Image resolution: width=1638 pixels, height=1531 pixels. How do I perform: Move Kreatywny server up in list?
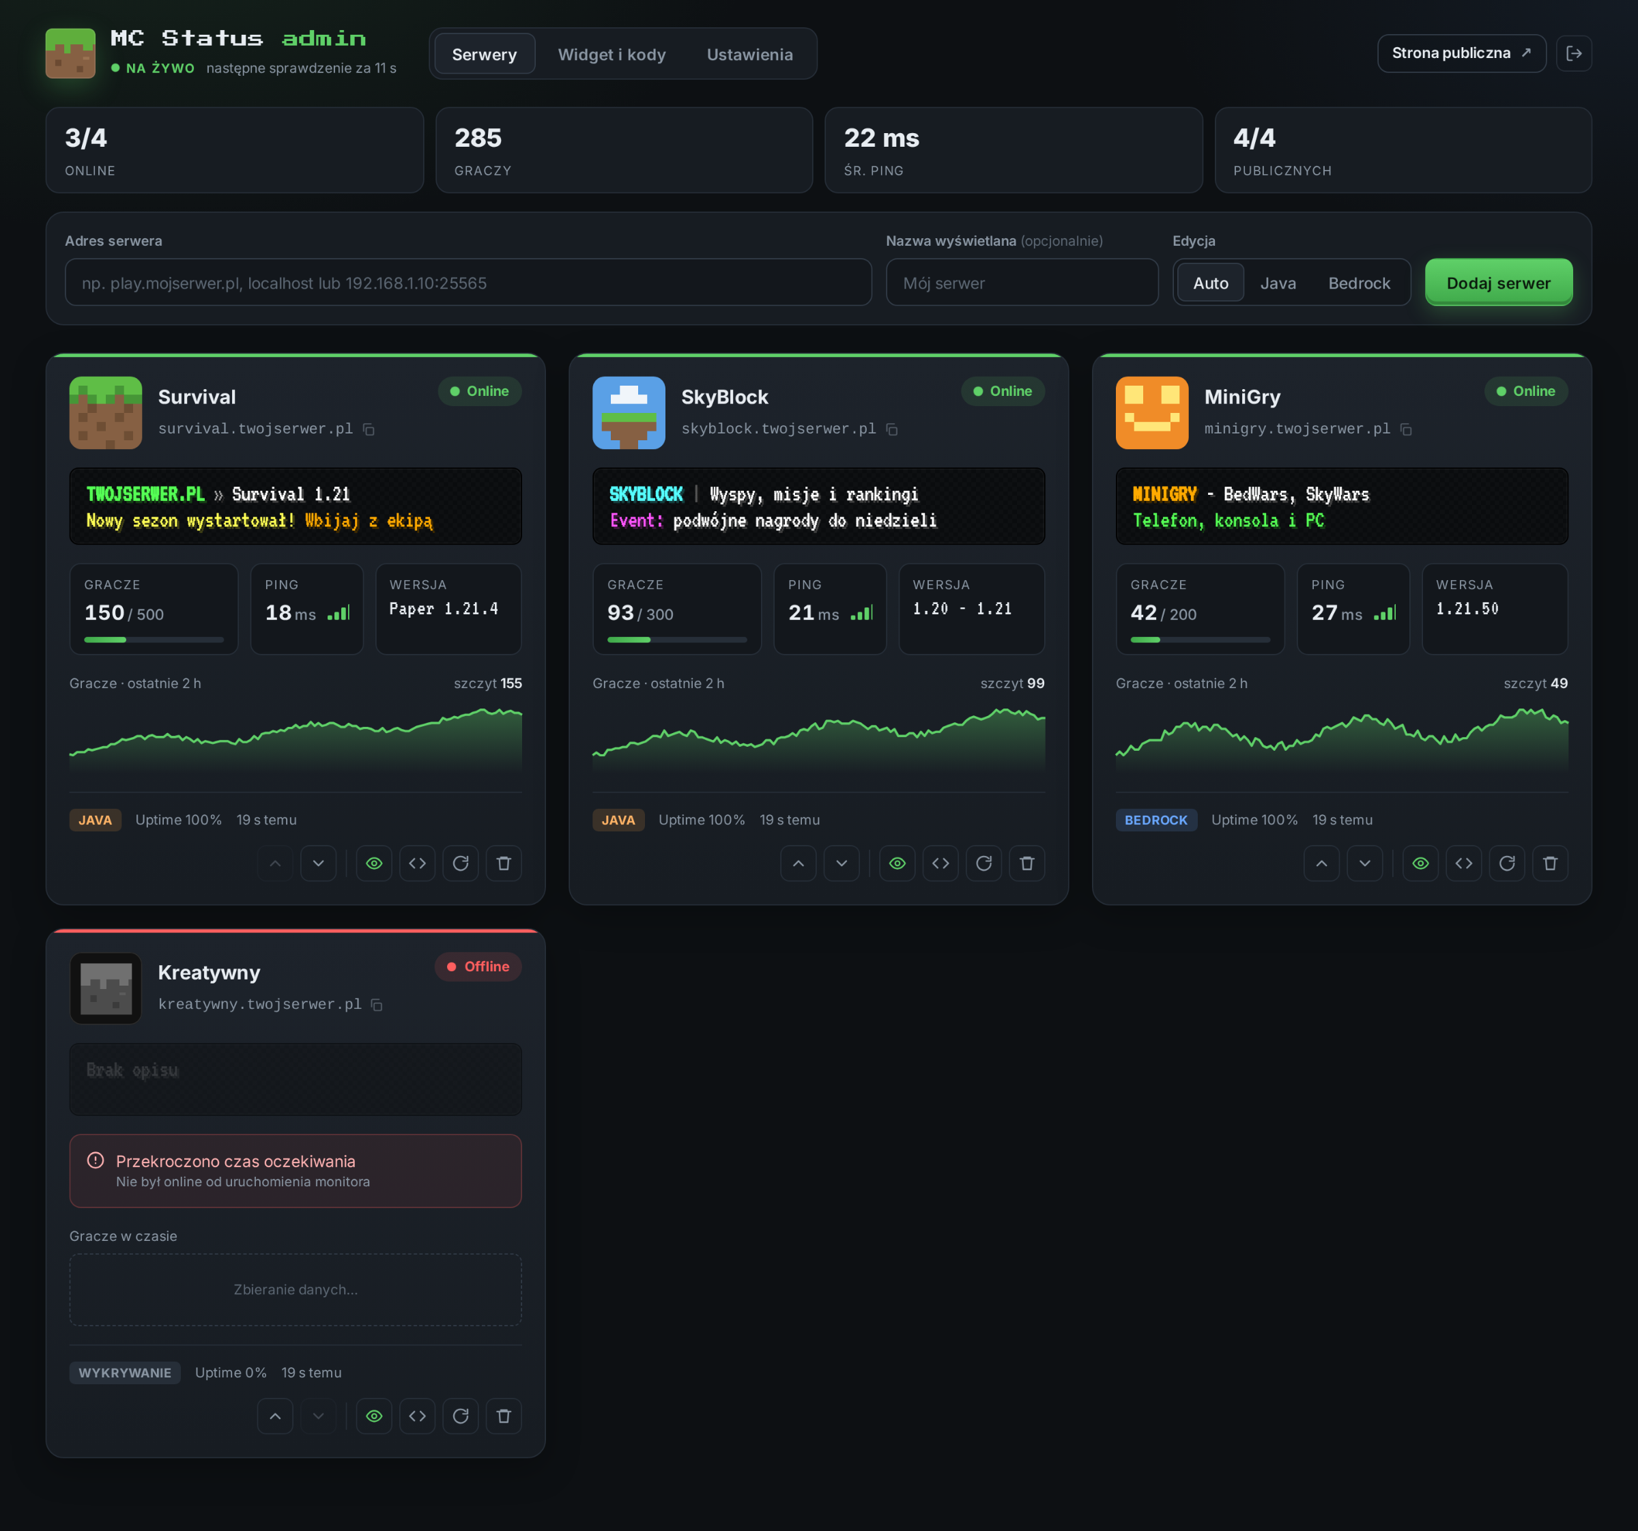click(x=275, y=1416)
